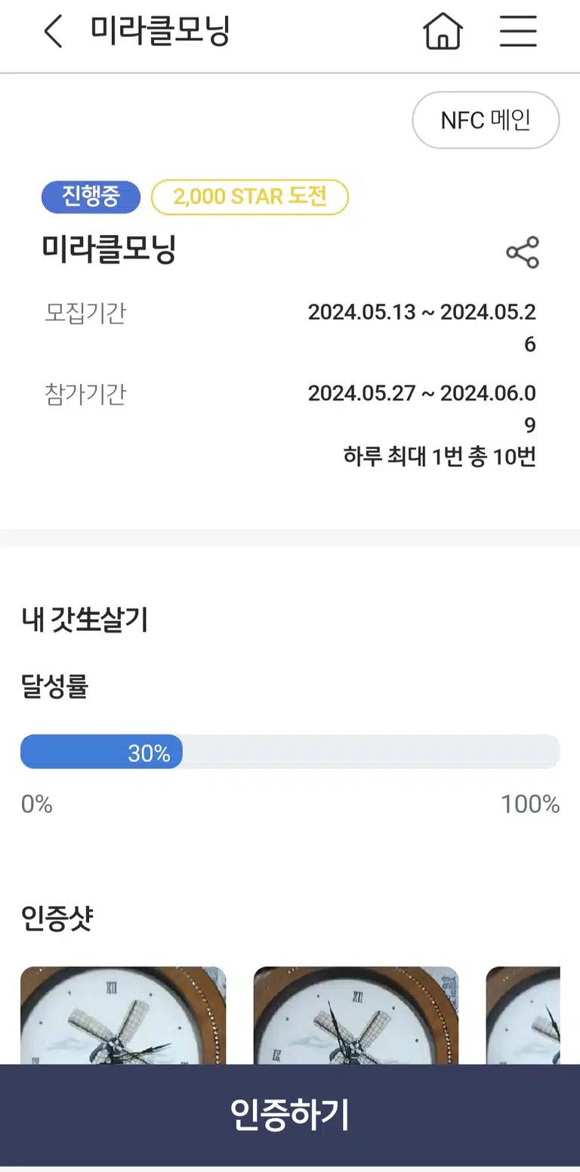Tap the 100% label under progress bar
The width and height of the screenshot is (580, 1172).
point(530,804)
